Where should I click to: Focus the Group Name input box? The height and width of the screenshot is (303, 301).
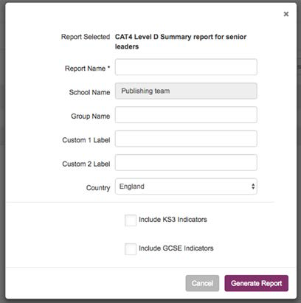point(186,115)
